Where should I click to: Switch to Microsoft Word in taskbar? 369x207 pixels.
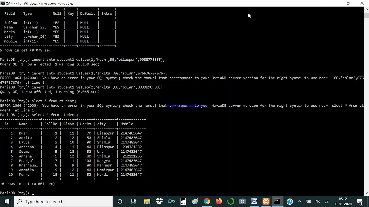(254, 201)
